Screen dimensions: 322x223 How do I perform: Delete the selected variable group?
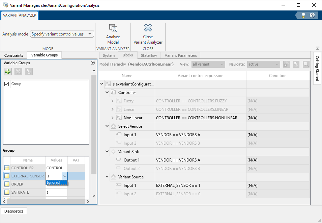click(x=18, y=71)
